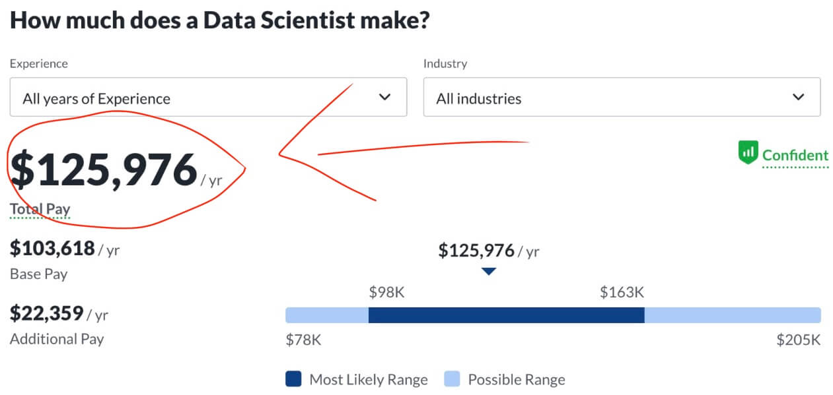Open the Industry dropdown chevron

point(798,96)
